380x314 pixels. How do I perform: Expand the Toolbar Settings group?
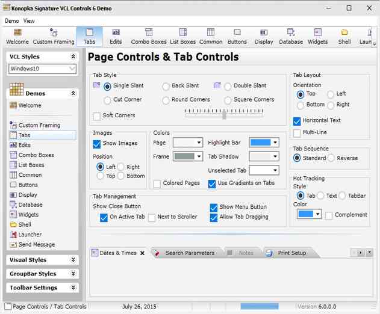(73, 288)
